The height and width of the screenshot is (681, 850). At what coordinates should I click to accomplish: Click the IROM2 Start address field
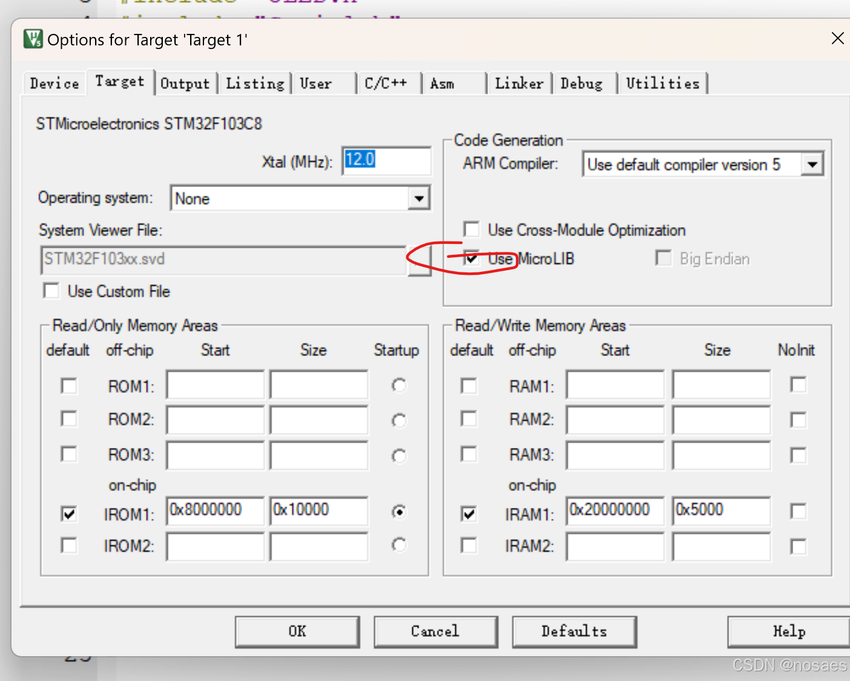coord(216,547)
